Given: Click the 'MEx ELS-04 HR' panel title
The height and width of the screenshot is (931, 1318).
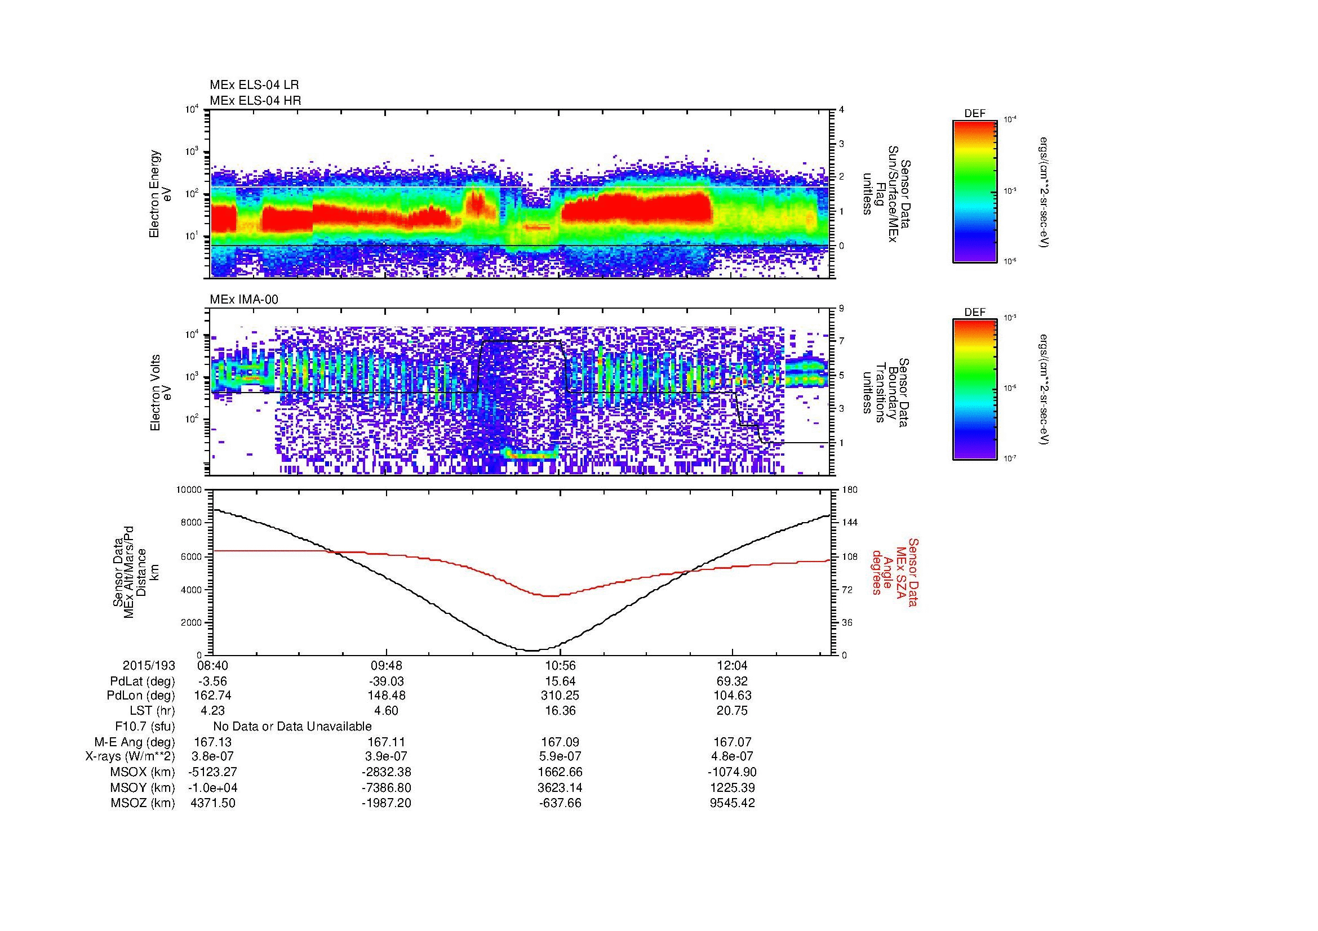Looking at the screenshot, I should (x=255, y=101).
